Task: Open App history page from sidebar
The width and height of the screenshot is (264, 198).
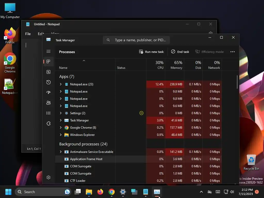Action: (x=48, y=82)
